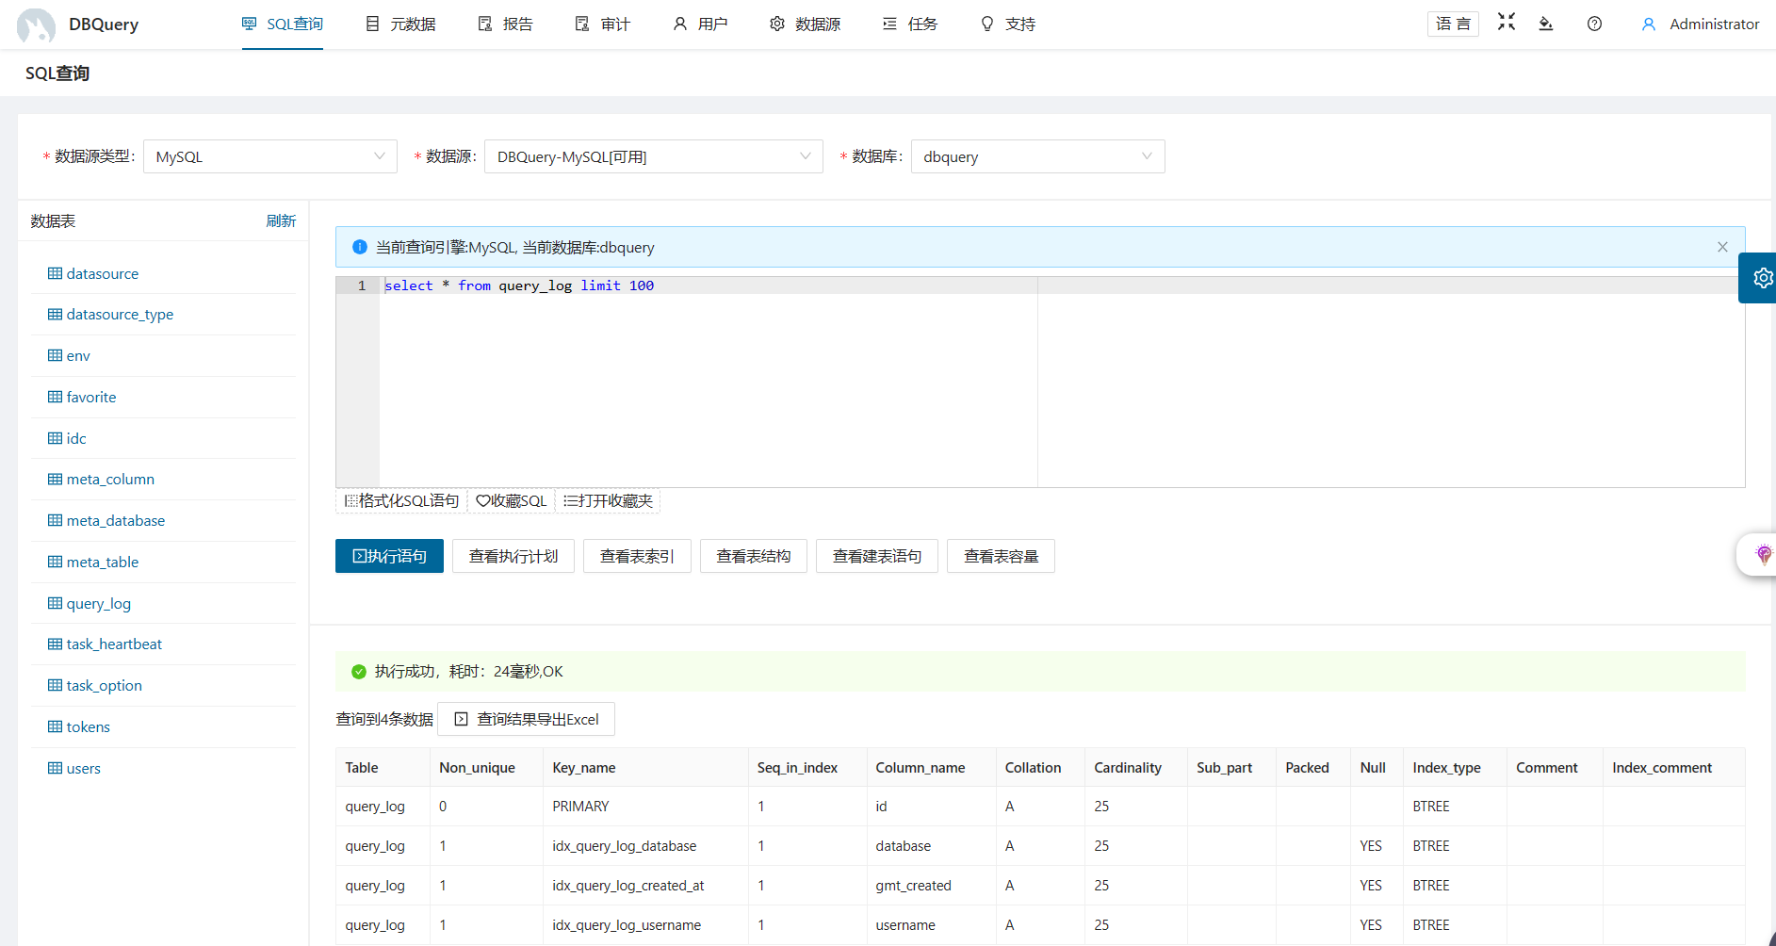Click the tokens table grid icon
This screenshot has width=1776, height=946.
[55, 726]
